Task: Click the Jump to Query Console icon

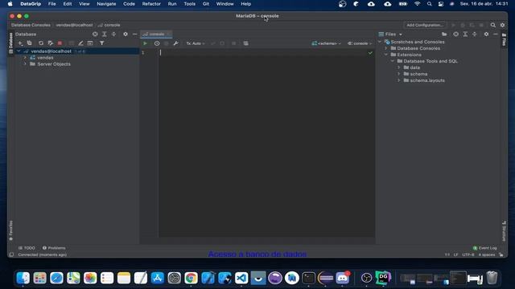Action: [90, 43]
